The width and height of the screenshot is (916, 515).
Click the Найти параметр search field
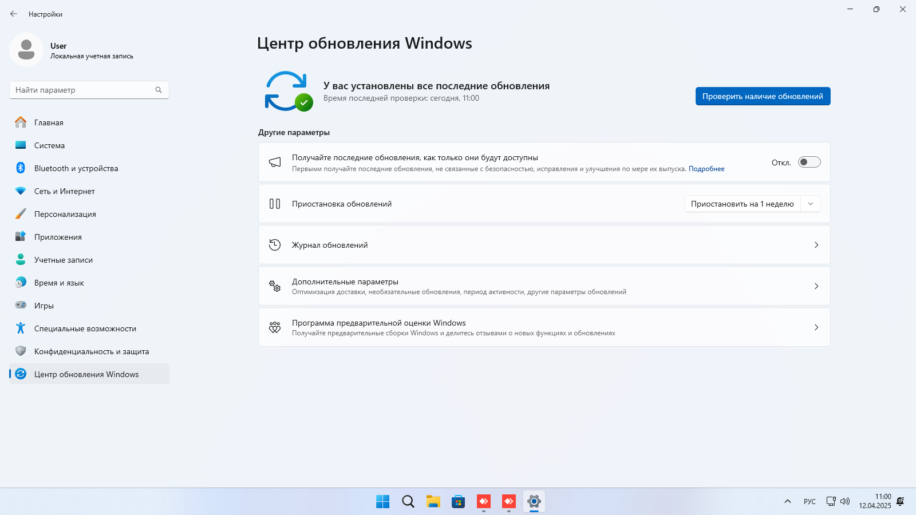pos(89,90)
